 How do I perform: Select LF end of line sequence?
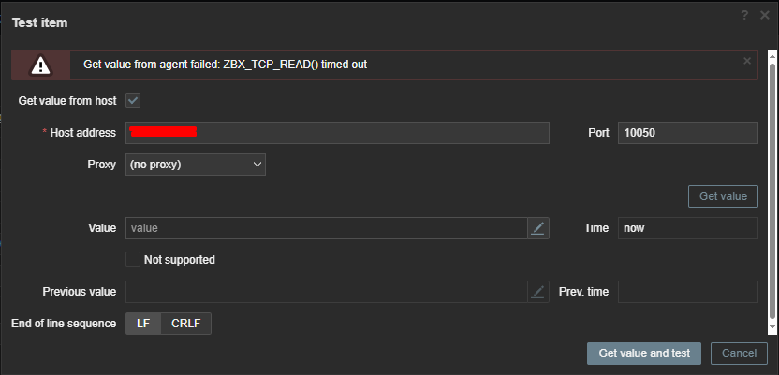click(x=143, y=324)
